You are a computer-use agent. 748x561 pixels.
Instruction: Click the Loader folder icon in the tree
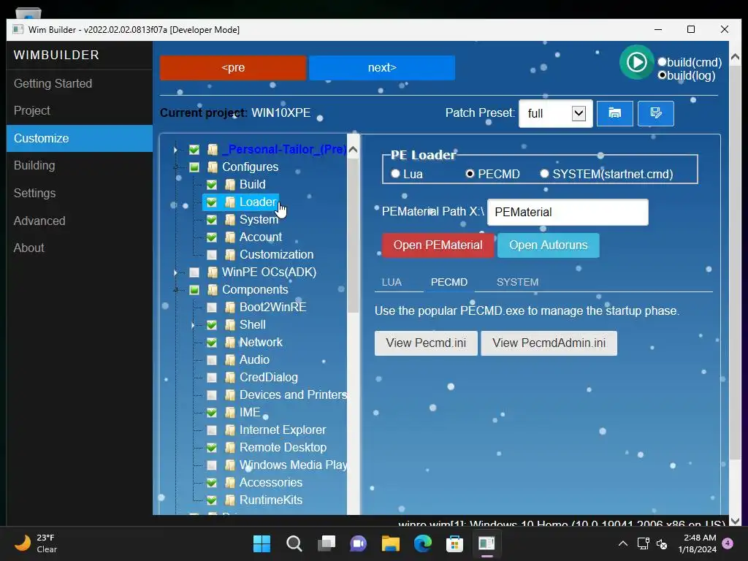230,202
